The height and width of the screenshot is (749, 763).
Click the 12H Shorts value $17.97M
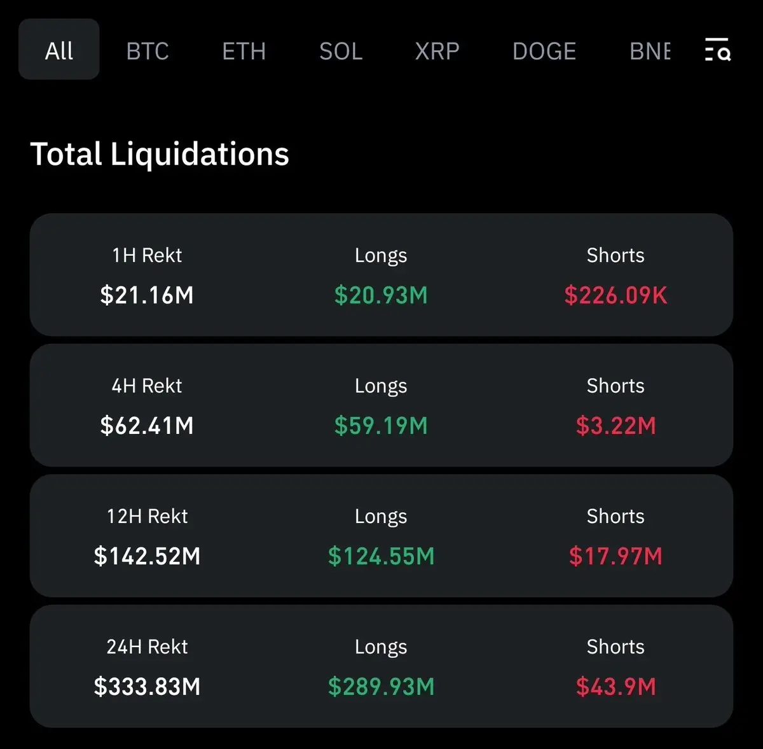(615, 556)
